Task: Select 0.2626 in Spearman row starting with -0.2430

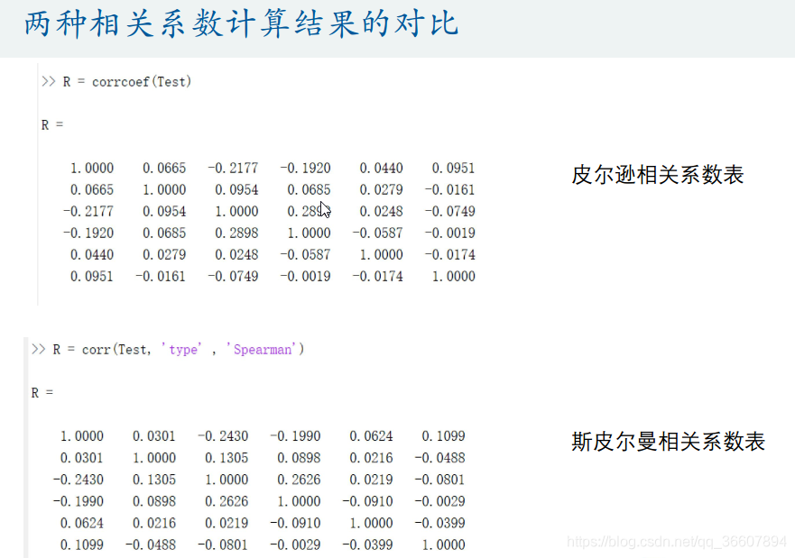Action: (299, 480)
